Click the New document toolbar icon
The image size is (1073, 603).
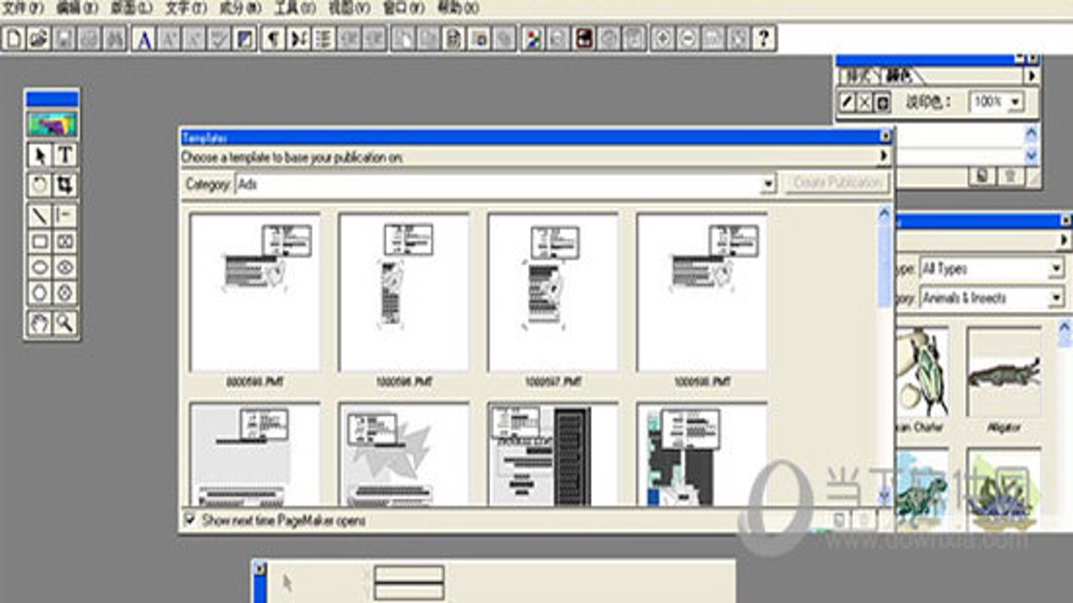pos(14,39)
